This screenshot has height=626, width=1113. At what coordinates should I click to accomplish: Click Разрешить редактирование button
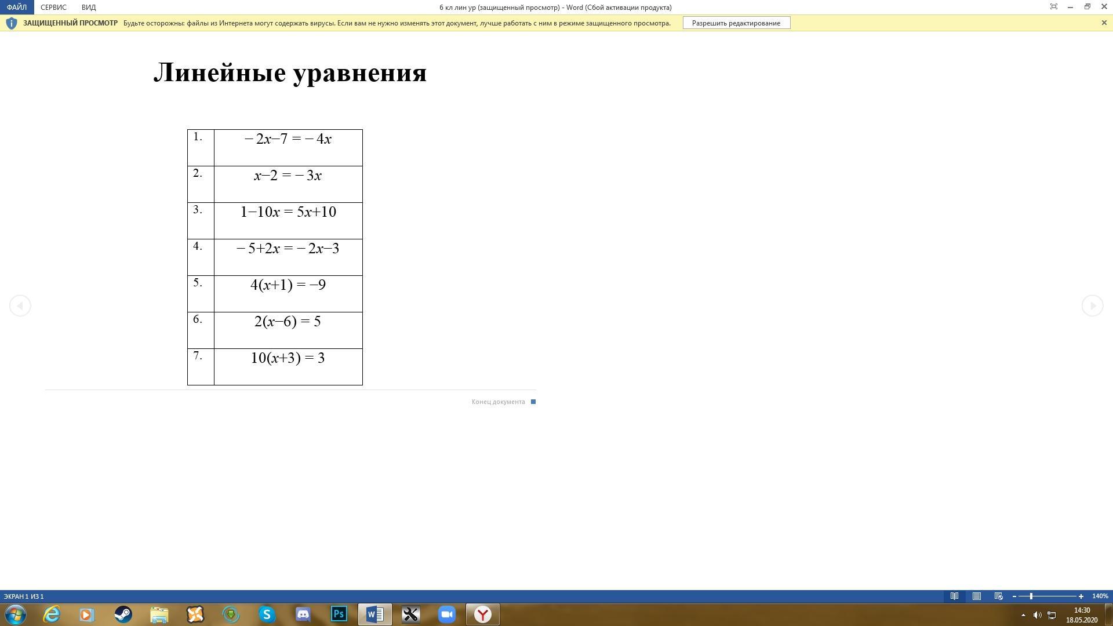coord(736,23)
